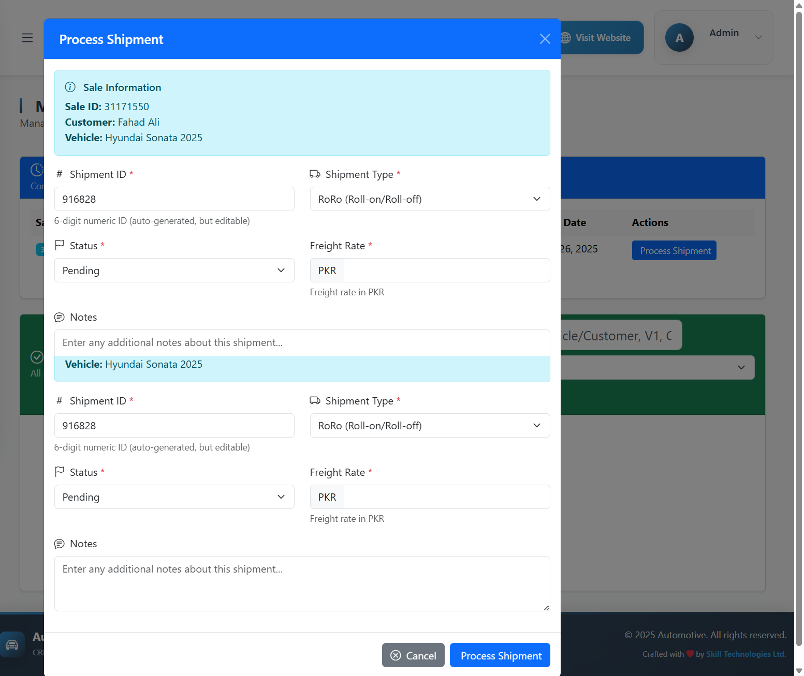Click the globe icon on Visit Website
This screenshot has width=804, height=676.
566,38
